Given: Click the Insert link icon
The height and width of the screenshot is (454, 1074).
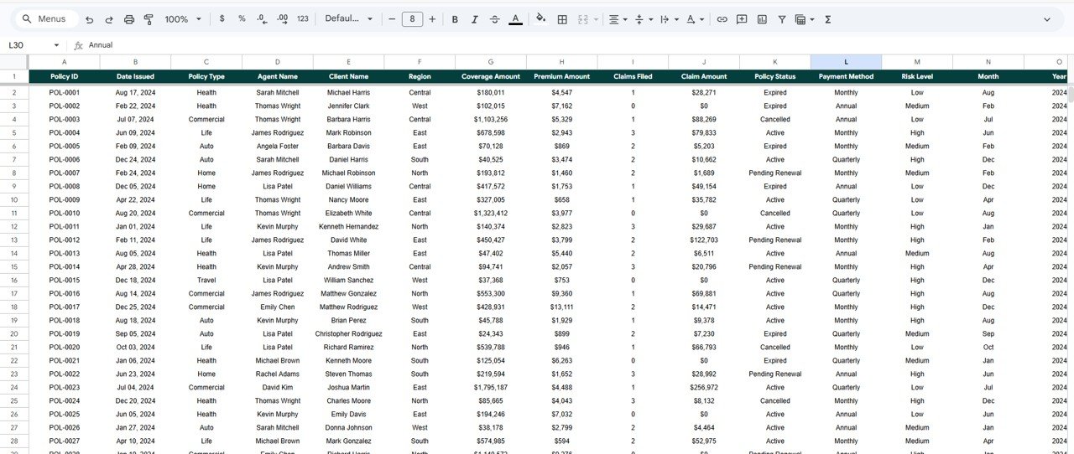Looking at the screenshot, I should (x=722, y=19).
